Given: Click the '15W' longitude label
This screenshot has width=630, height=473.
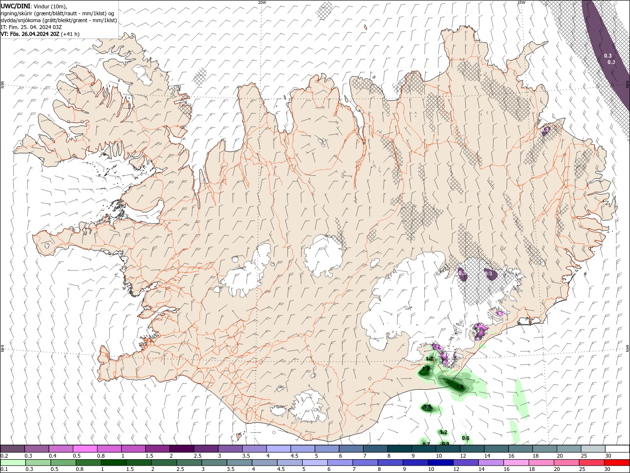Looking at the screenshot, I should [x=521, y=2].
